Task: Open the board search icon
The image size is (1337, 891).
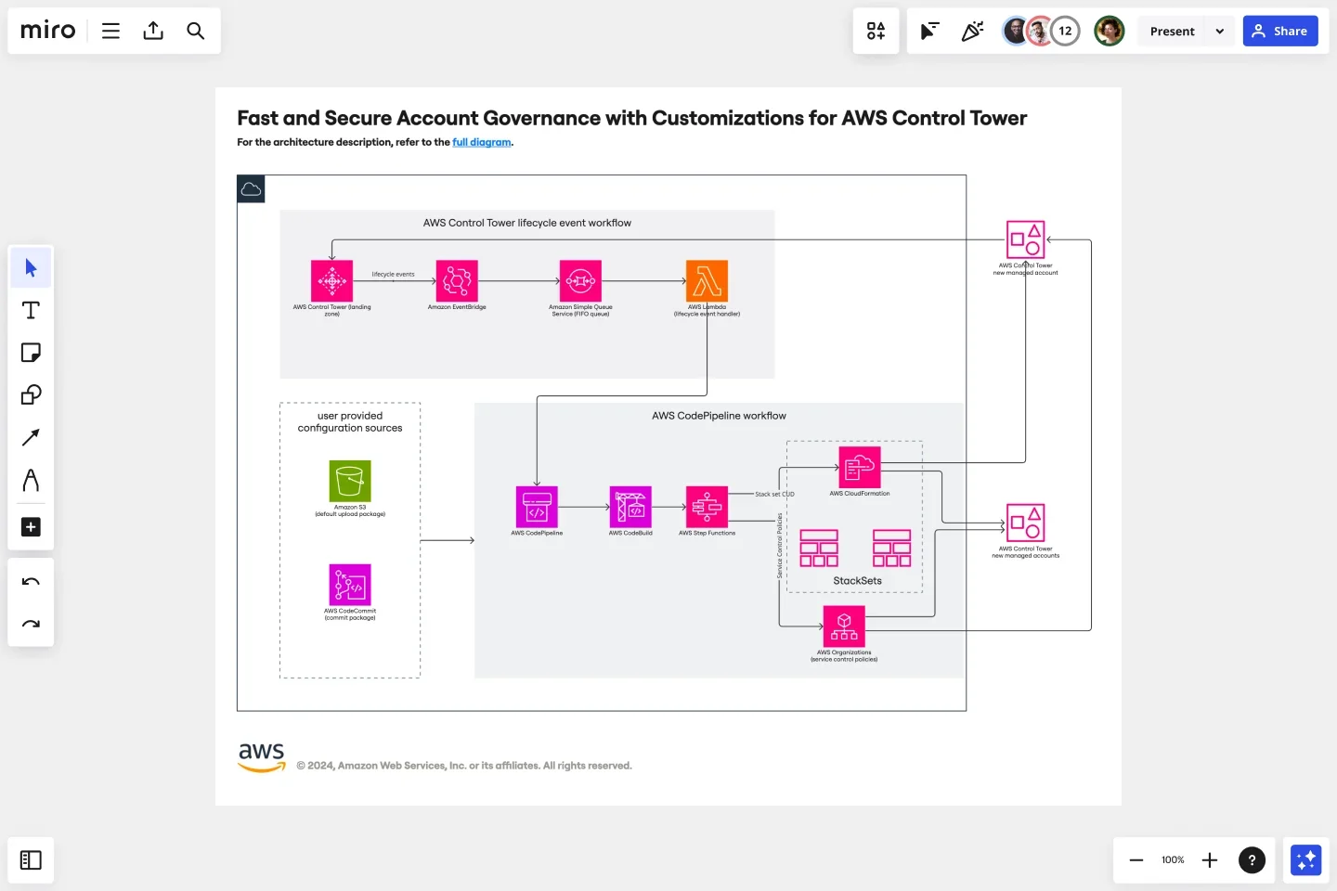Action: pyautogui.click(x=195, y=31)
